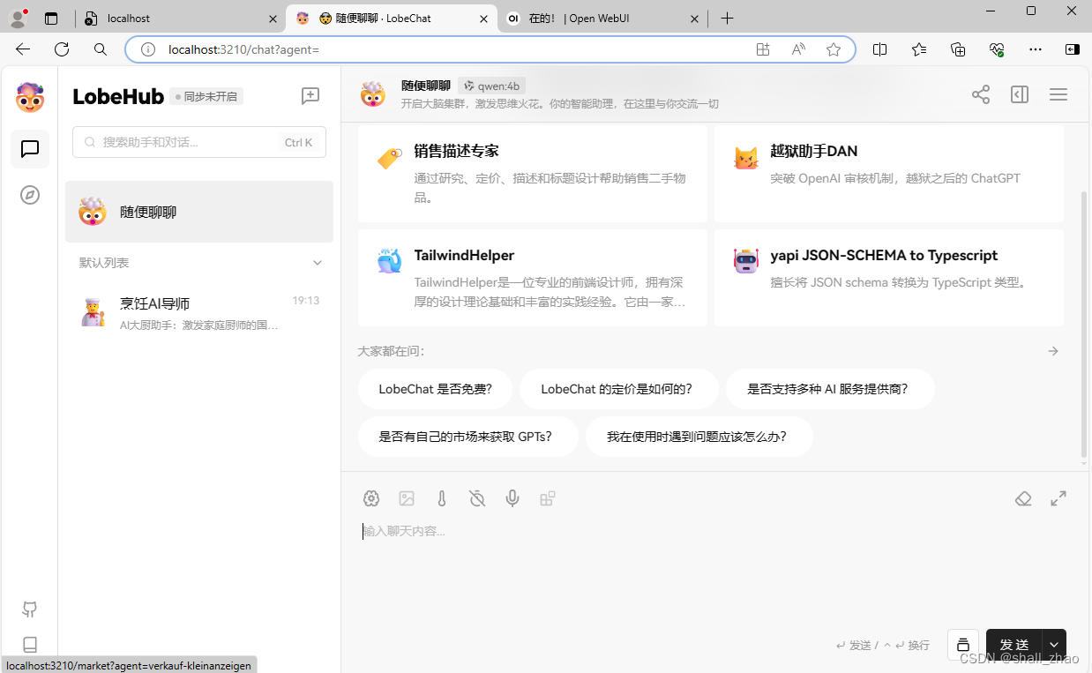
Task: Open the discover compass icon
Action: click(x=30, y=195)
